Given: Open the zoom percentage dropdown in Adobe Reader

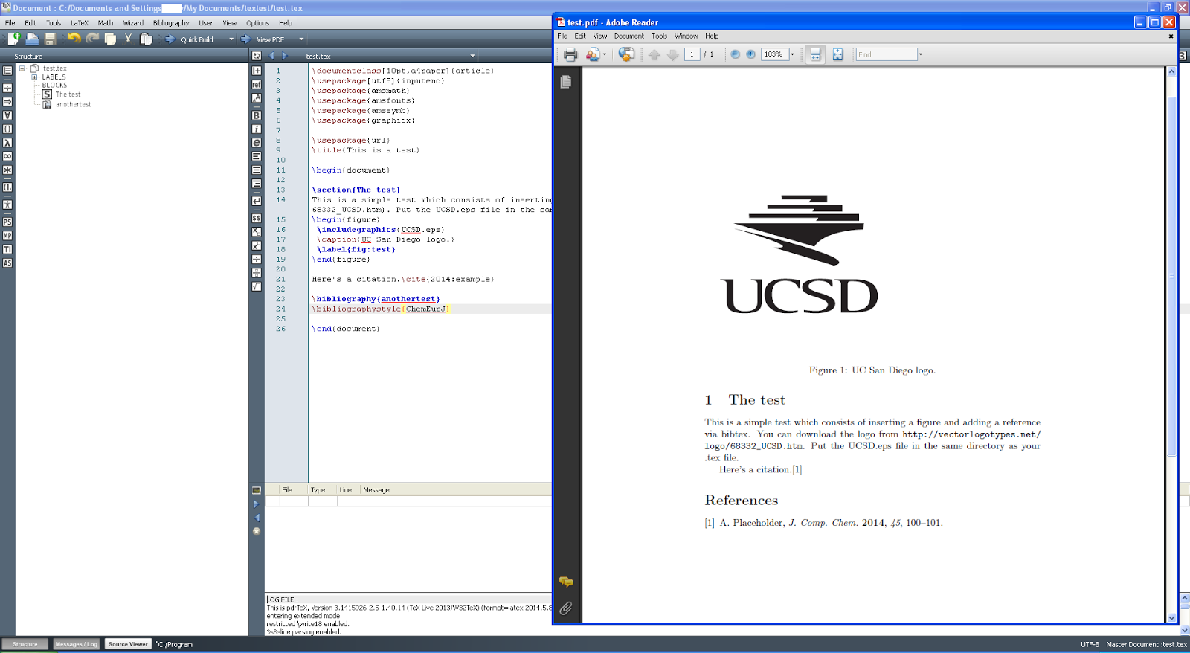Looking at the screenshot, I should pyautogui.click(x=792, y=54).
